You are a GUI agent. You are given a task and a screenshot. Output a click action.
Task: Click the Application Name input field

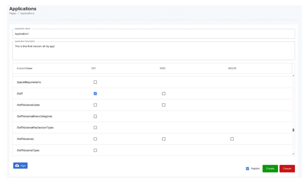point(154,34)
